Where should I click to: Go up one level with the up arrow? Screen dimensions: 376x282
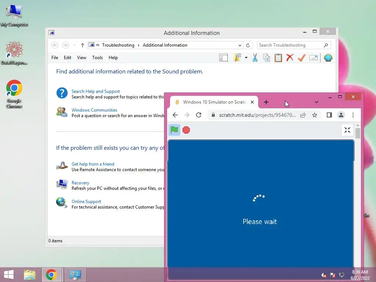(x=83, y=45)
